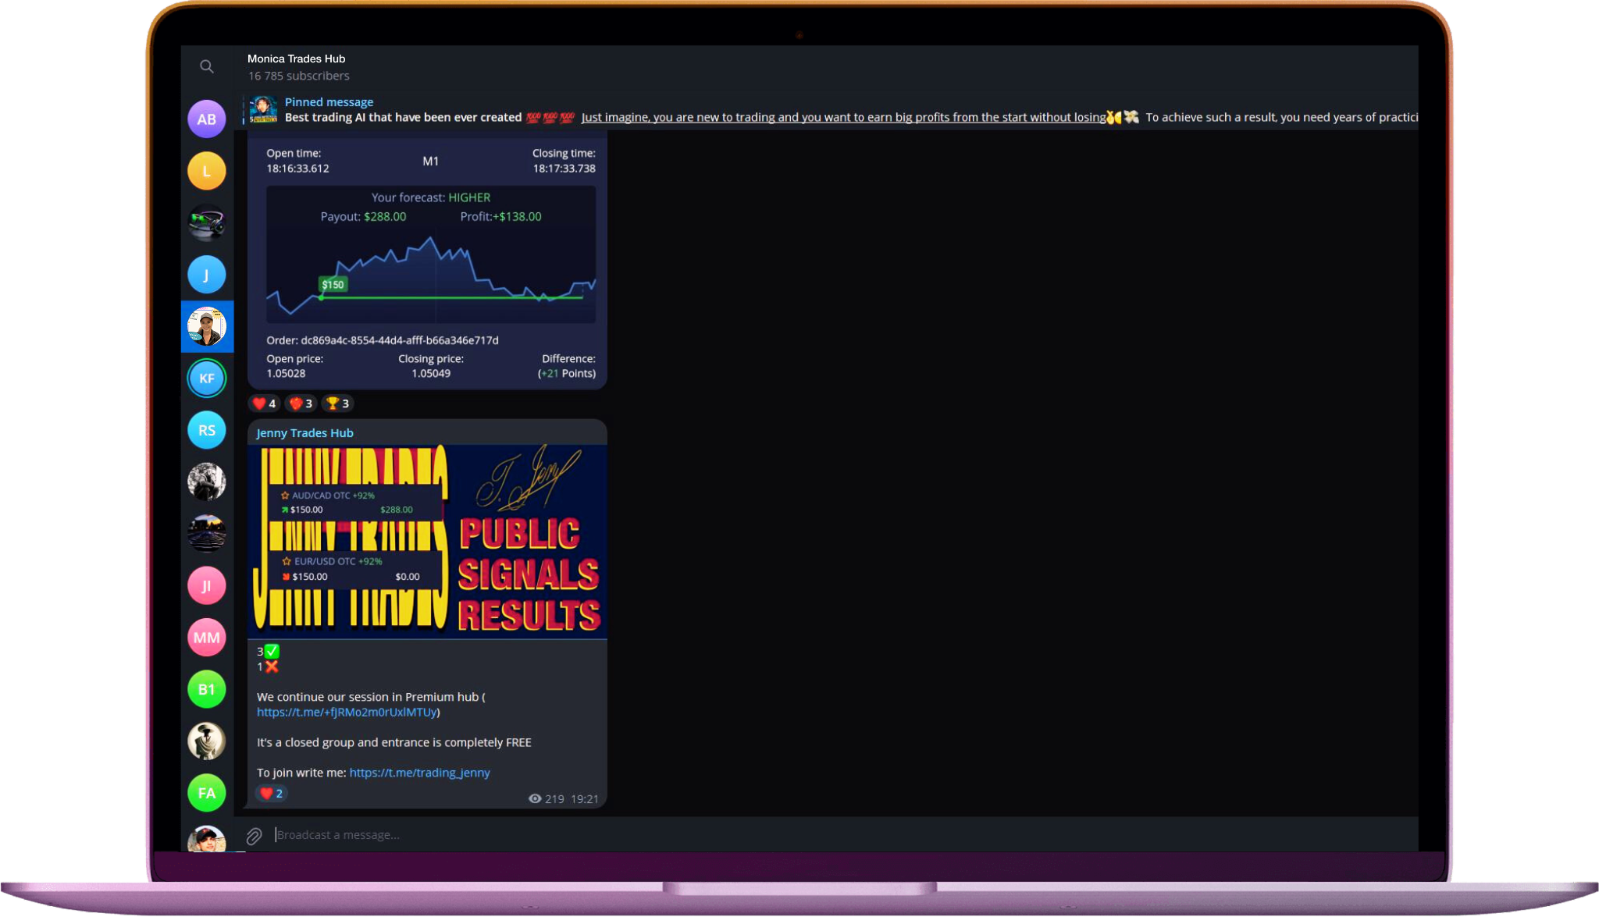This screenshot has width=1599, height=917.
Task: Click the paperclip attach file icon
Action: 254,837
